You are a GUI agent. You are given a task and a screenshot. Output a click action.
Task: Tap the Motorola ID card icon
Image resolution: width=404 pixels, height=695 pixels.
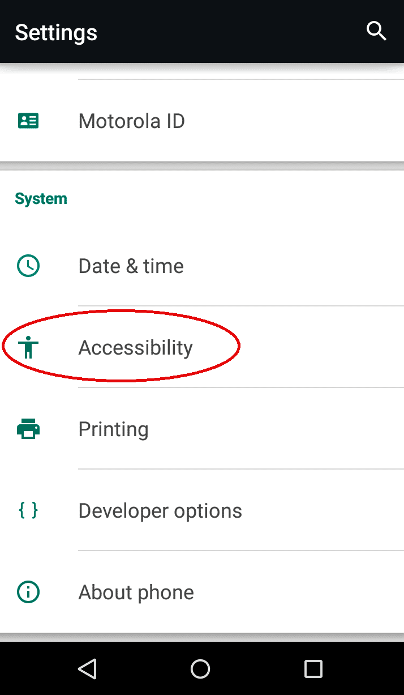tap(28, 121)
